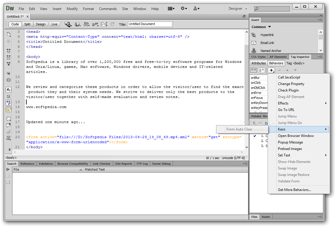This screenshot has width=336, height=227.
Task: Open the Modify menu
Action: pos(72,9)
